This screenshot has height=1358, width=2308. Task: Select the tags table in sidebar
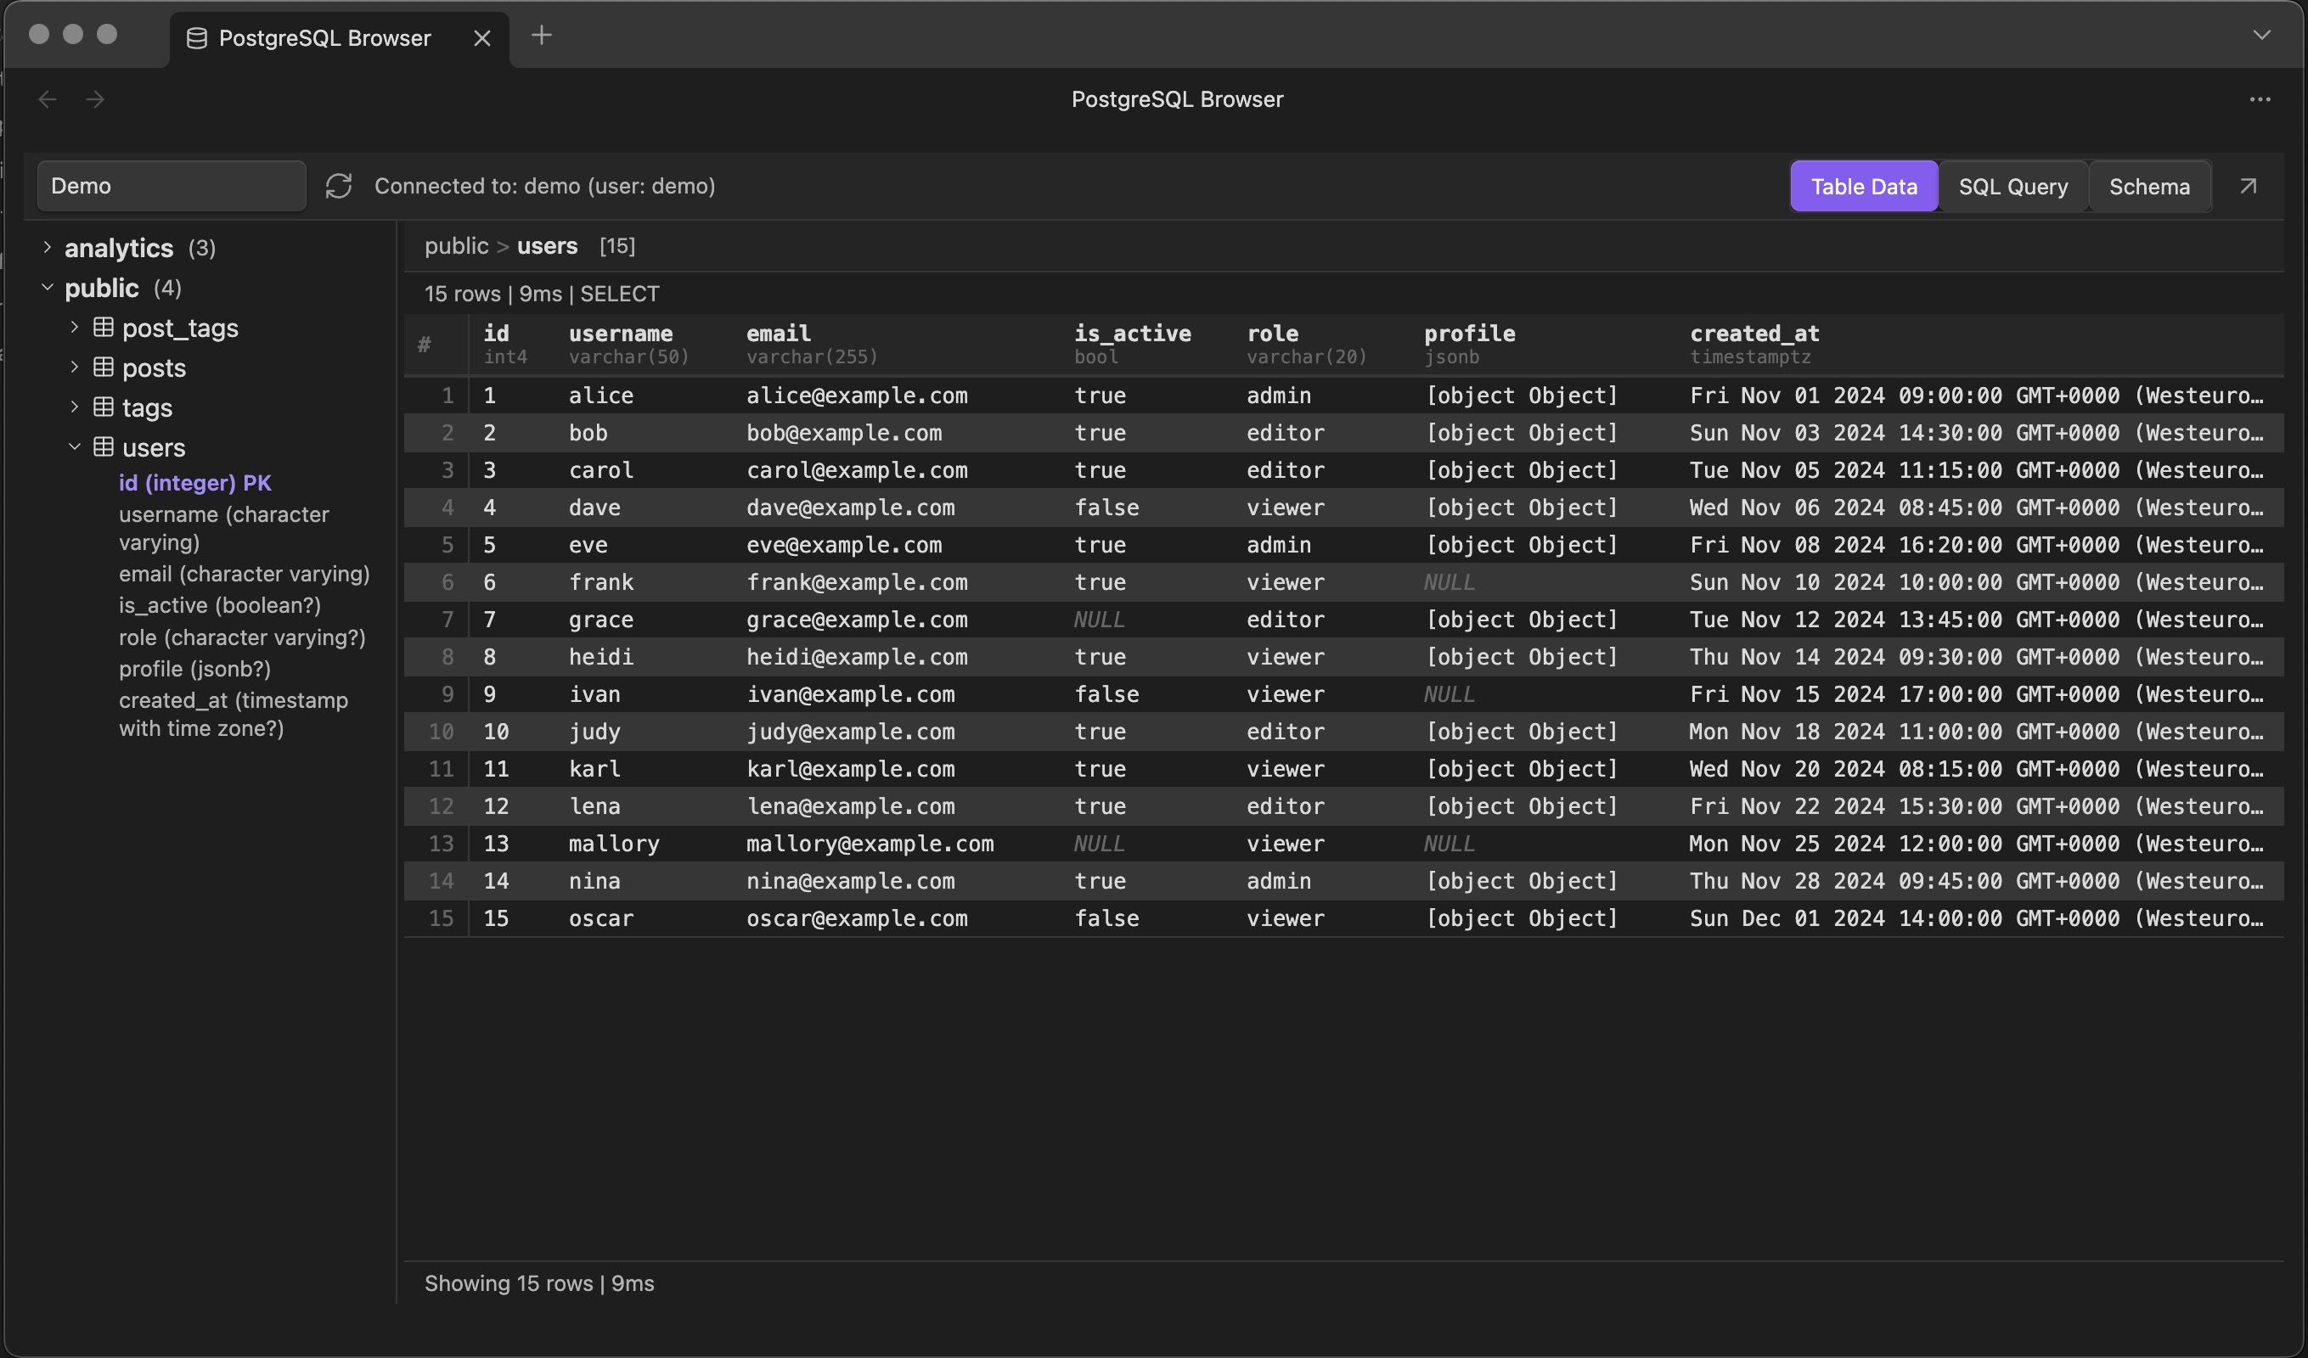click(x=147, y=407)
